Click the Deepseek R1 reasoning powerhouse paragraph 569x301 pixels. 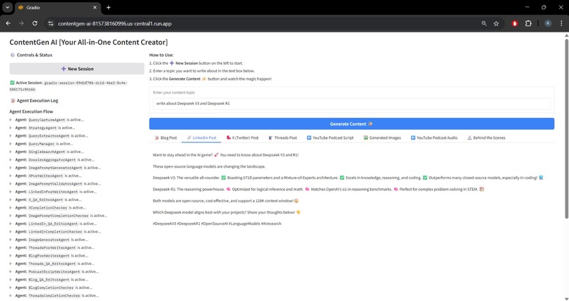coord(318,189)
